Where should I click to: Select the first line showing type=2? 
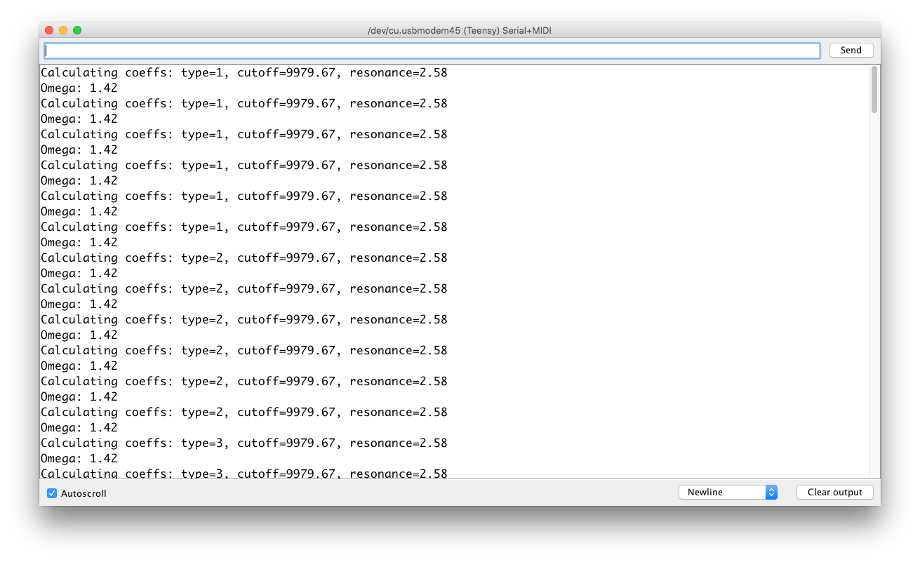(244, 258)
